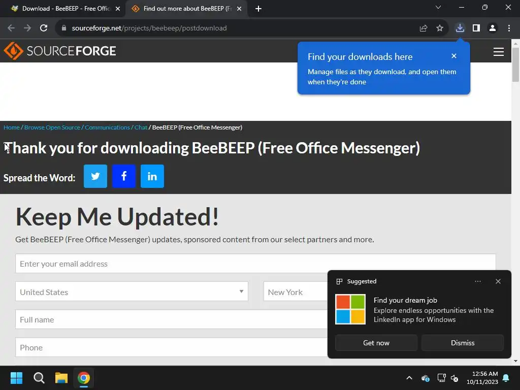The image size is (520, 390).
Task: Show hidden system tray icons
Action: point(409,378)
